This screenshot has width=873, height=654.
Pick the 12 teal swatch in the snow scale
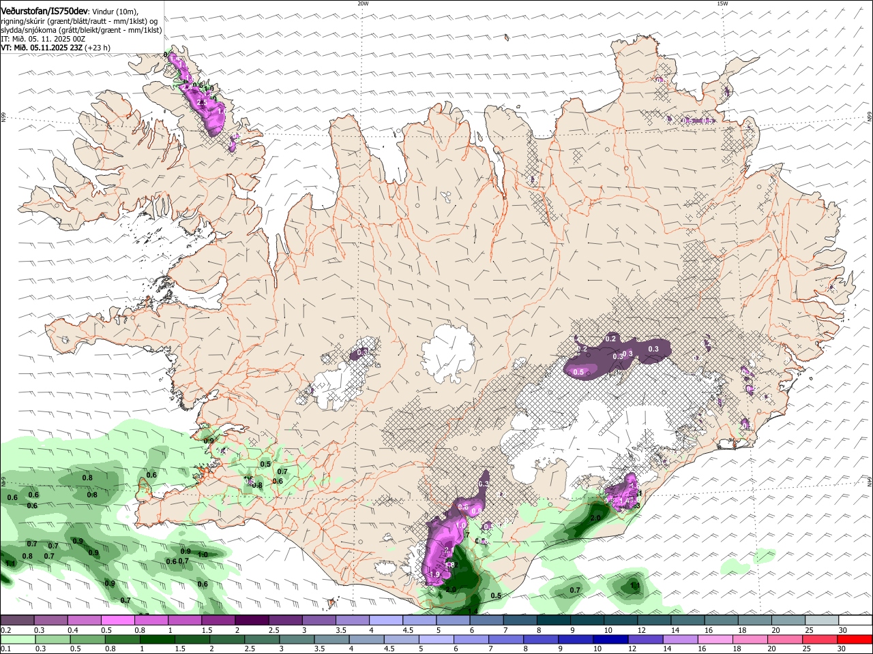pos(653,621)
